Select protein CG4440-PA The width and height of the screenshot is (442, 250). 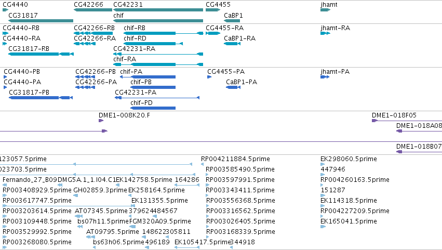click(22, 82)
